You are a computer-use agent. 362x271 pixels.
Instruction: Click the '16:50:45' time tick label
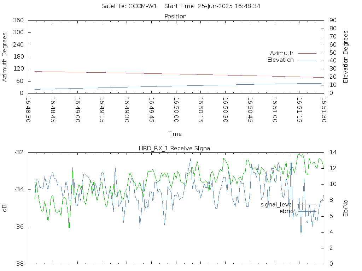tap(250, 110)
